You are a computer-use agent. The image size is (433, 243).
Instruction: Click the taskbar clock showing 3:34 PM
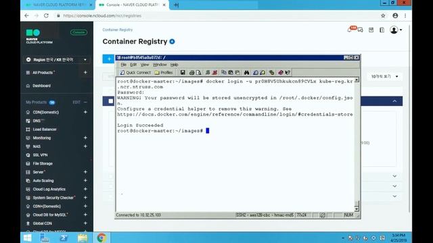[398, 238]
